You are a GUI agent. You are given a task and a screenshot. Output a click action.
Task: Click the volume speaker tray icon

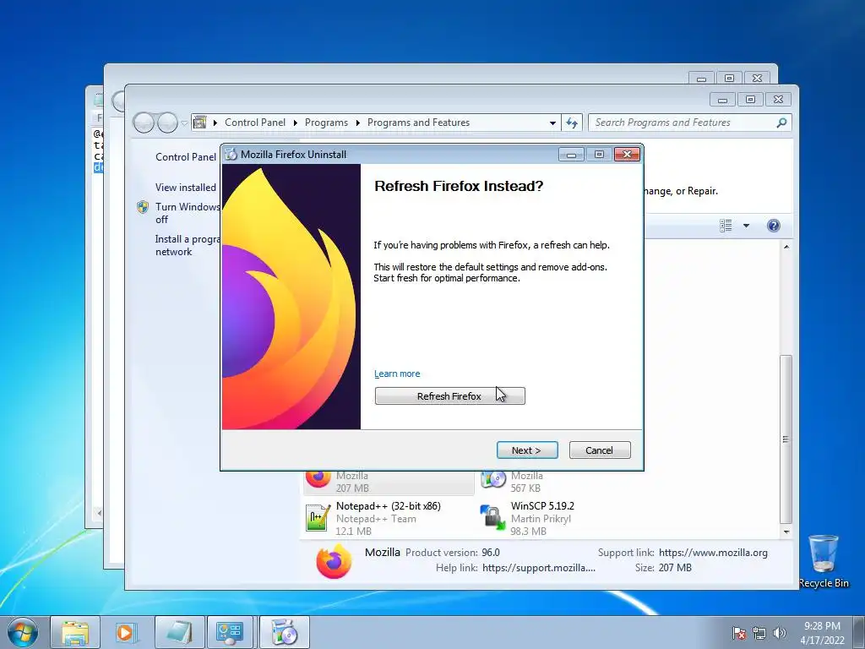[780, 633]
